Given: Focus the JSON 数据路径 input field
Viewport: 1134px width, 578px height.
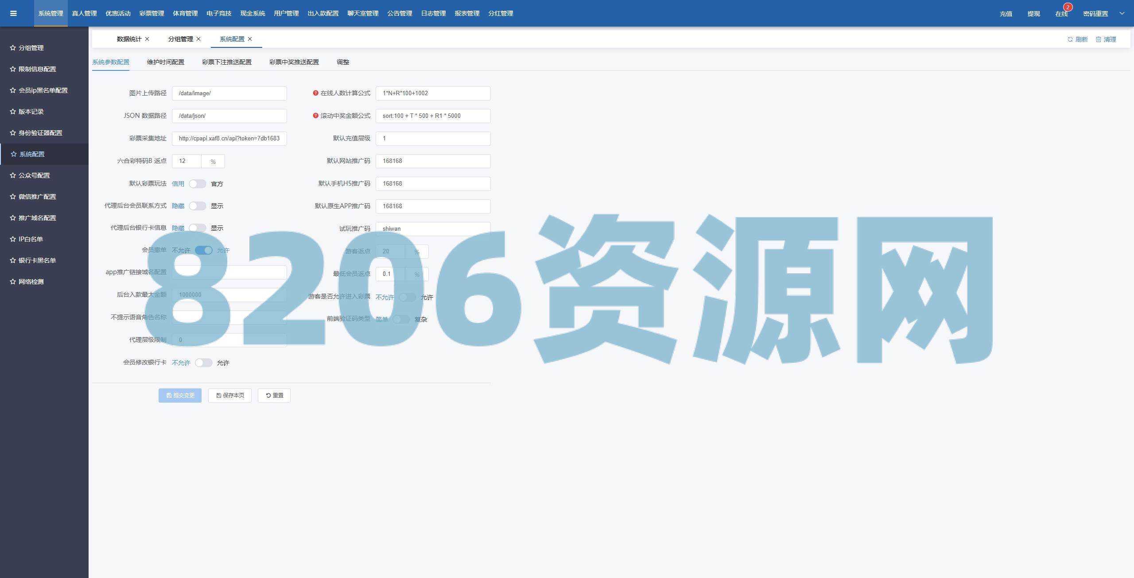Looking at the screenshot, I should [229, 116].
